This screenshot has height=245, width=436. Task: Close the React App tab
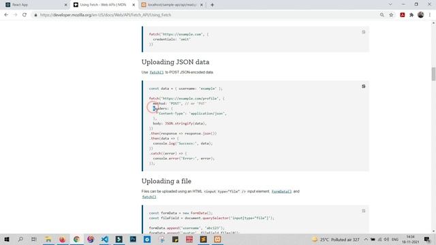click(x=65, y=5)
